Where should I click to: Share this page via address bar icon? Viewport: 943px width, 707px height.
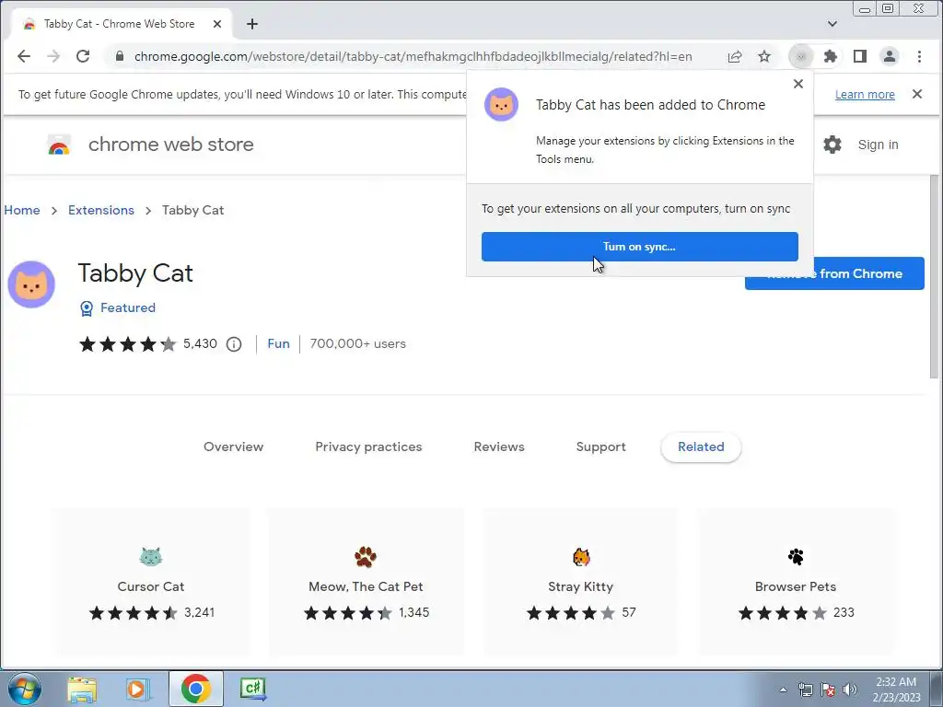tap(734, 56)
